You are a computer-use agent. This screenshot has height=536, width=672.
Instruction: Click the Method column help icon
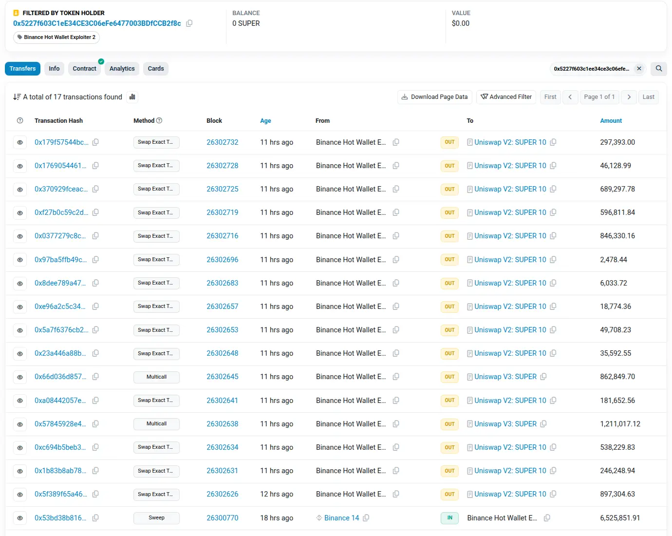pyautogui.click(x=159, y=121)
